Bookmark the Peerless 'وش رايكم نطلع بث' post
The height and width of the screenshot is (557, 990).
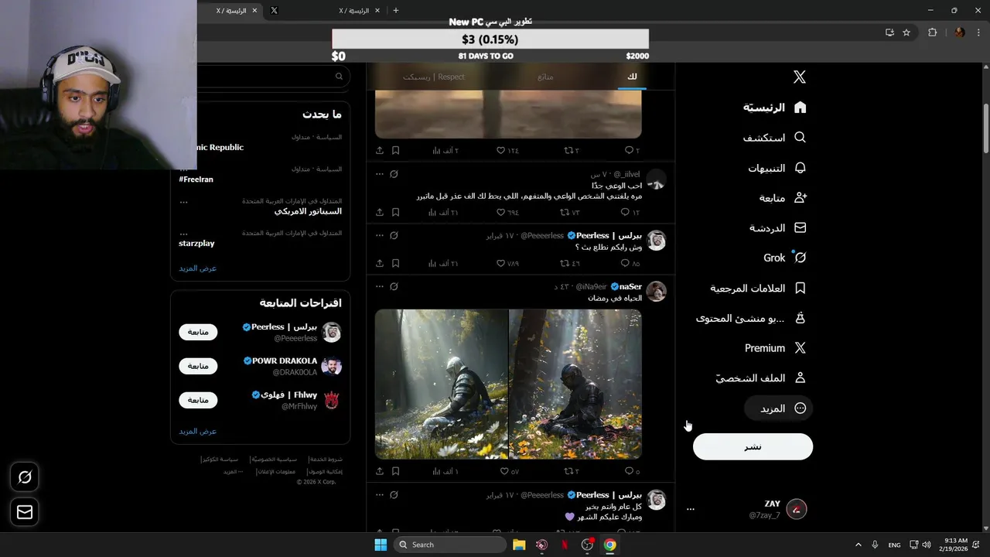point(395,263)
